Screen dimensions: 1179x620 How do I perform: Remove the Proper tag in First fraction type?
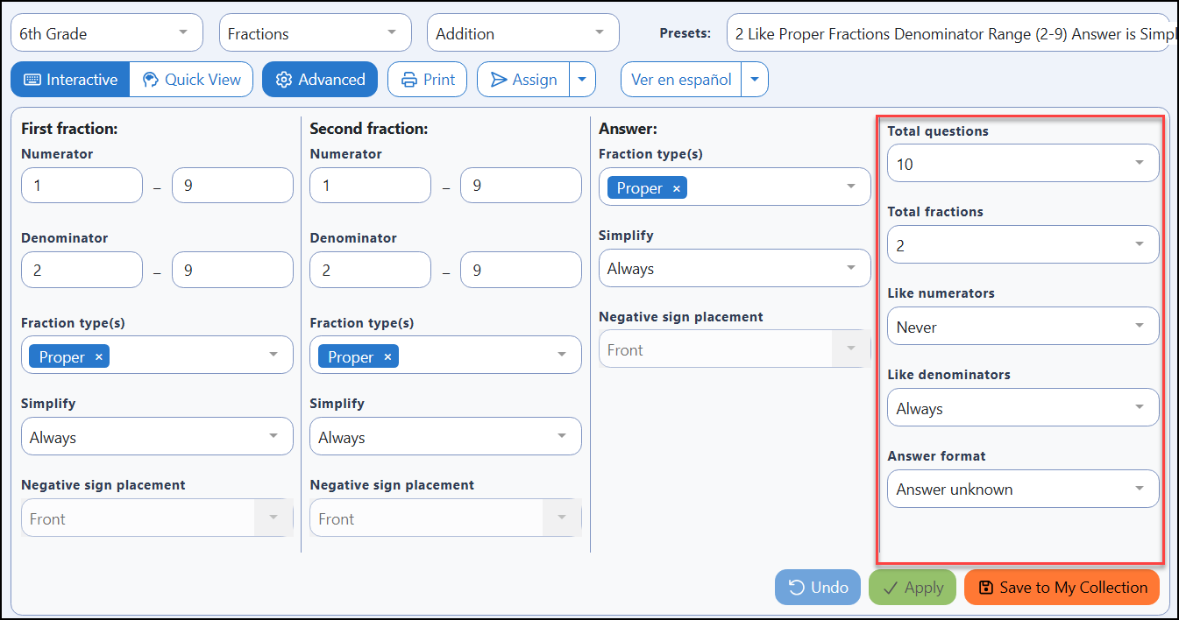pos(99,357)
